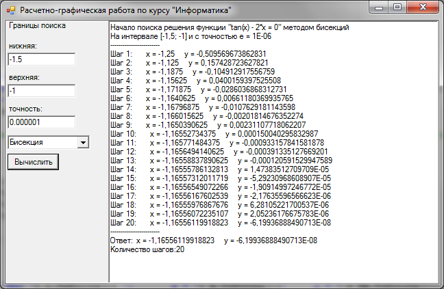Select the 'Шаг 18:' result row
This screenshot has height=289, width=444.
220,205
